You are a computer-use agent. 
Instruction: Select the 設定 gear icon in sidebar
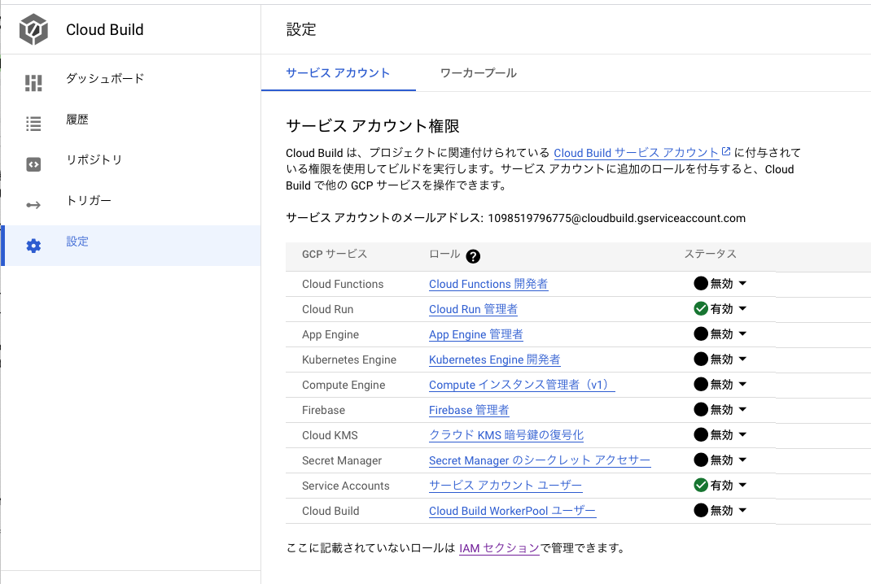[33, 241]
